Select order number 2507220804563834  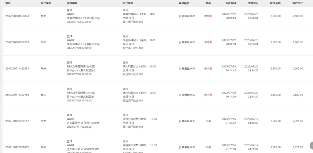point(17,16)
